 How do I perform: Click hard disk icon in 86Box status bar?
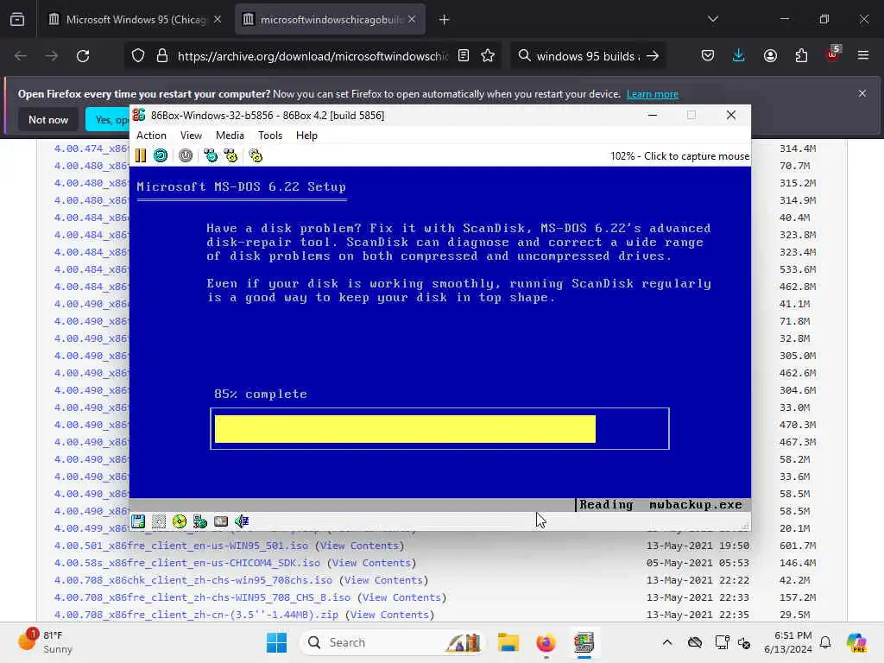click(x=221, y=521)
